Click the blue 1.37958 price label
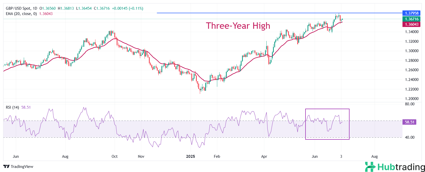 [x=411, y=13]
